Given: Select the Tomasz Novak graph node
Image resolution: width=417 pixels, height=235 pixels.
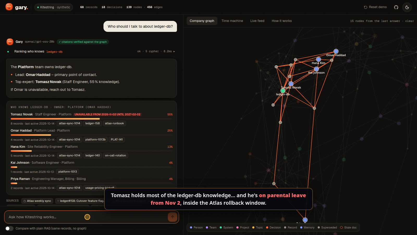Looking at the screenshot, I should point(291,84).
